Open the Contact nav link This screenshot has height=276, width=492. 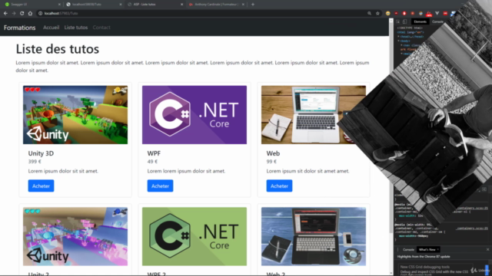coord(101,28)
